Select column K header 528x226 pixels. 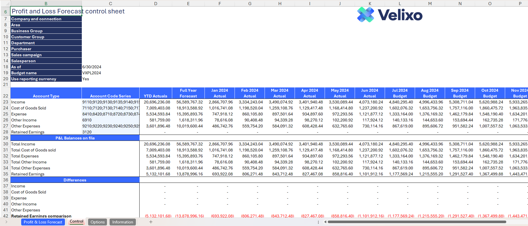click(x=370, y=3)
